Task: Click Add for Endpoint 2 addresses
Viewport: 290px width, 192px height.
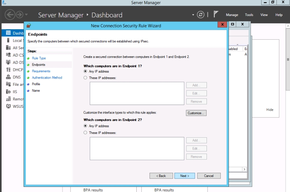Action: [x=196, y=140]
